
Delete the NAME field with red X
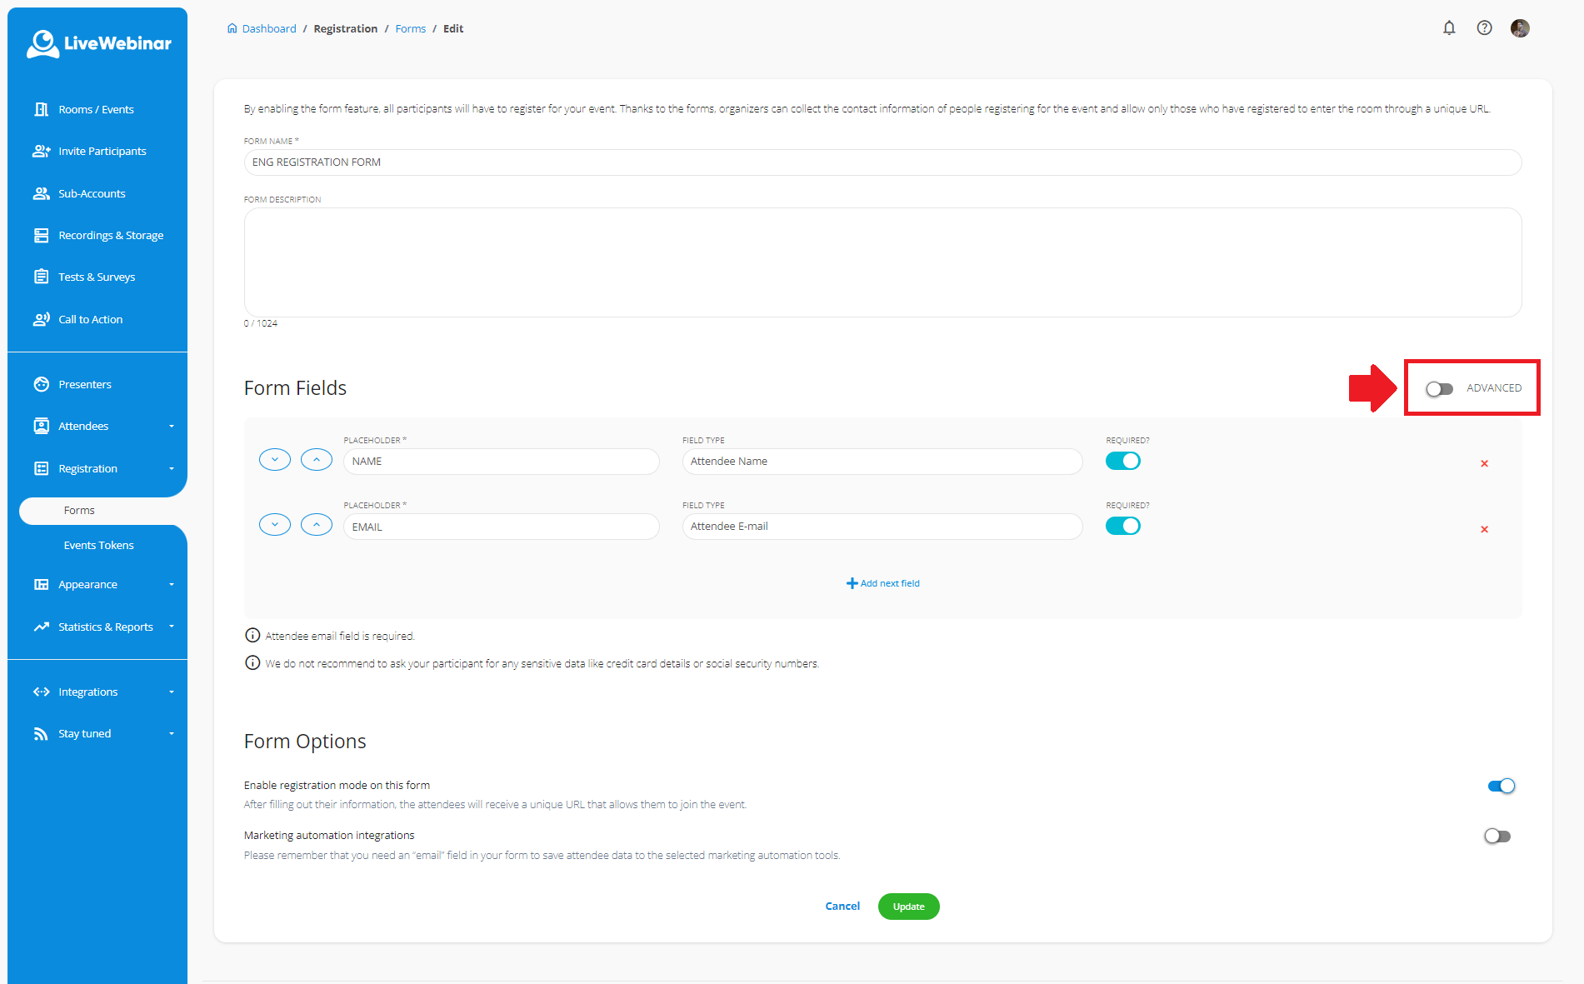(1484, 463)
